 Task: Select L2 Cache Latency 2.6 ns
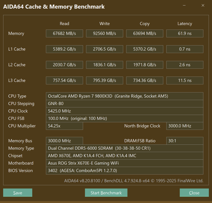point(185,65)
